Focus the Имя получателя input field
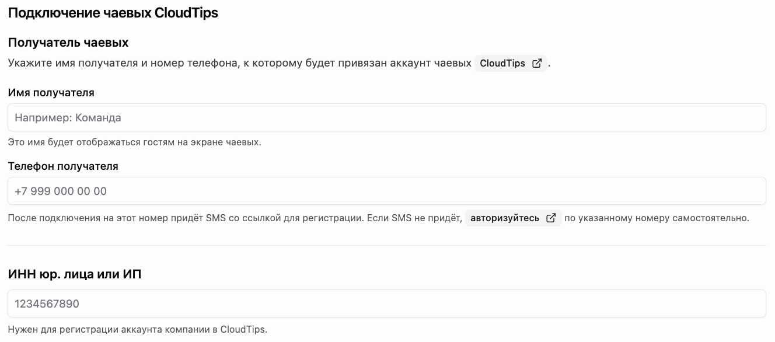This screenshot has height=342, width=775. (387, 117)
